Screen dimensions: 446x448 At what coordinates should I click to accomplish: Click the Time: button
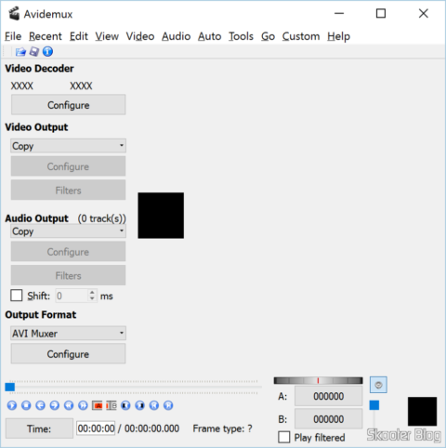pyautogui.click(x=39, y=428)
